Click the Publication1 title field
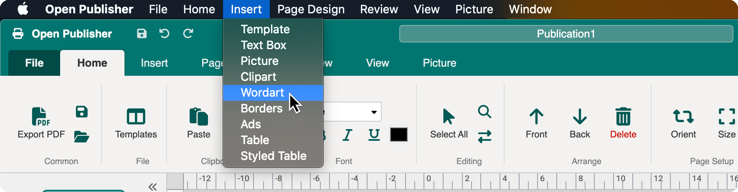The image size is (738, 192). coord(566,34)
